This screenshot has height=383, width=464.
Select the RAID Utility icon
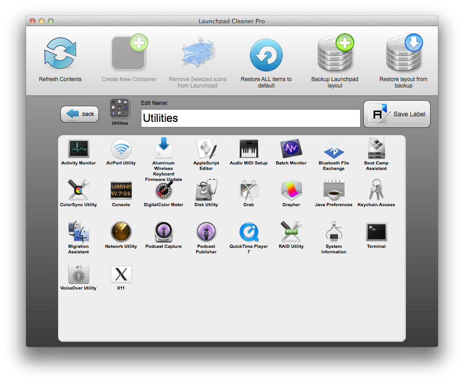pos(291,231)
